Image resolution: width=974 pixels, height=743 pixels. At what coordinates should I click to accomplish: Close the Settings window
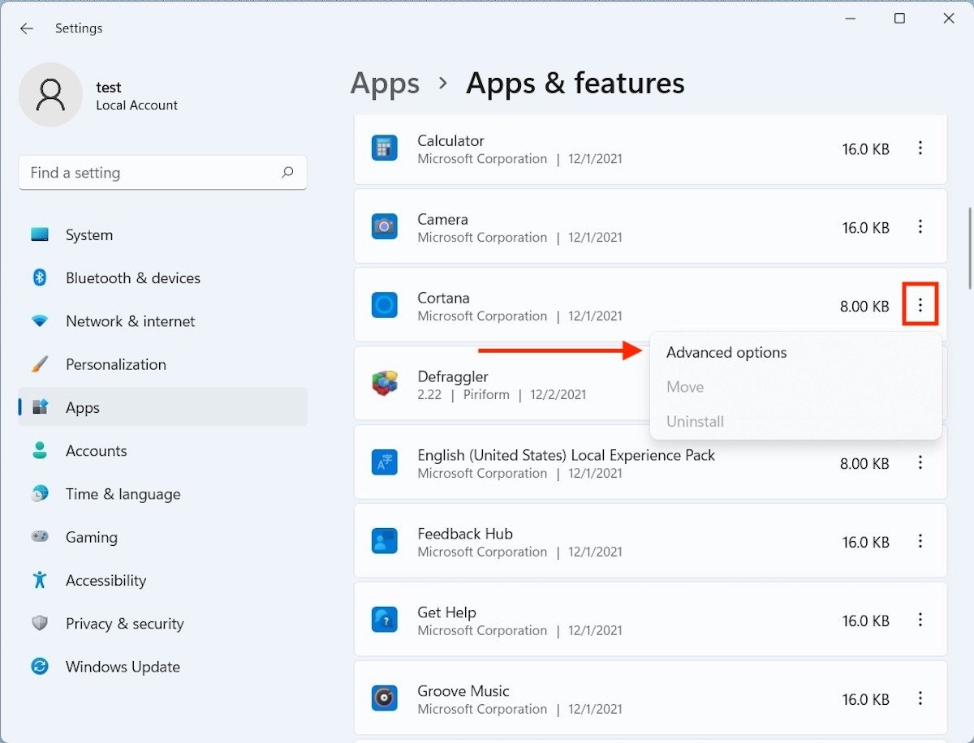point(949,19)
